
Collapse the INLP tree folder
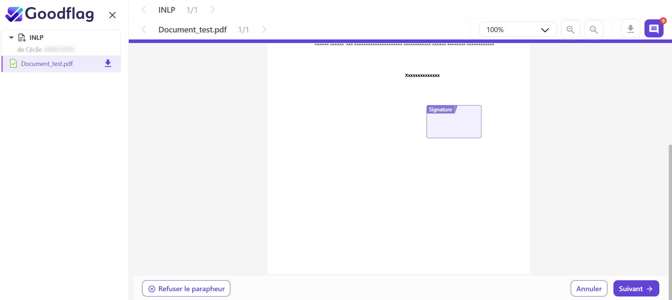11,37
